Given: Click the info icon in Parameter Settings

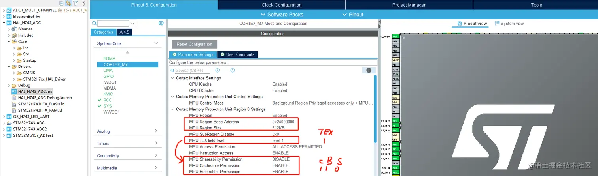Looking at the screenshot, I should (369, 70).
